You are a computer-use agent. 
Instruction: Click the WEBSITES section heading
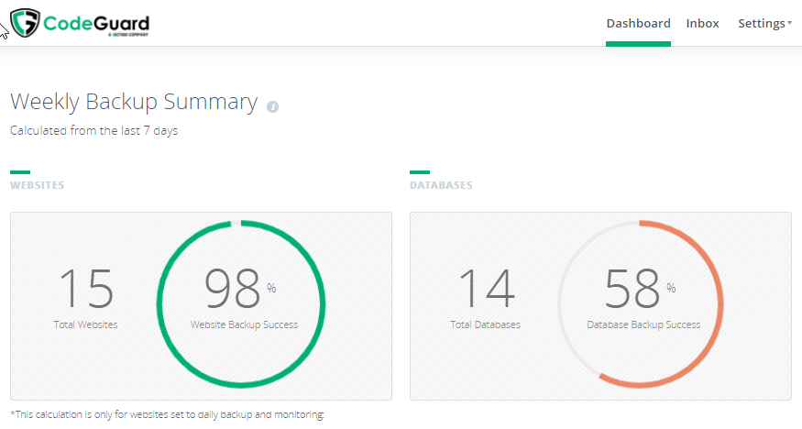tap(37, 185)
